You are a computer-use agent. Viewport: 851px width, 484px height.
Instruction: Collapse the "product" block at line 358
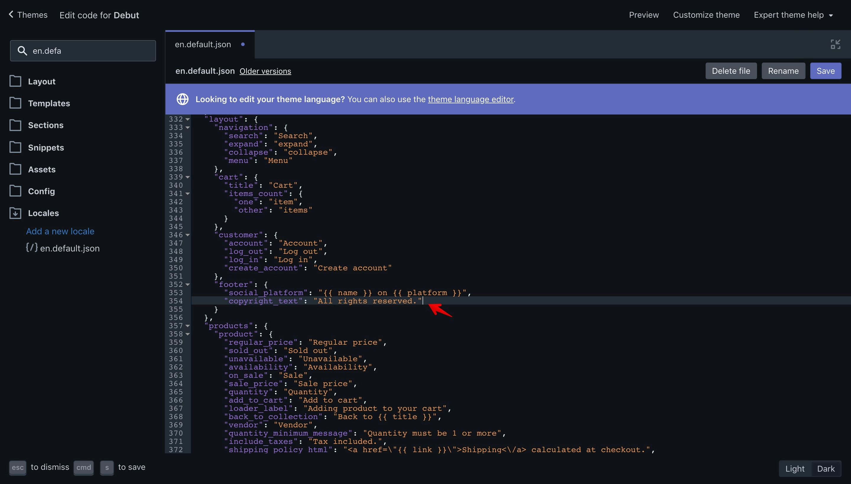pos(188,334)
